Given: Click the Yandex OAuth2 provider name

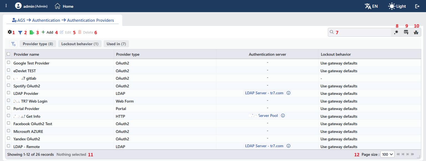Looking at the screenshot, I should 27,139.
